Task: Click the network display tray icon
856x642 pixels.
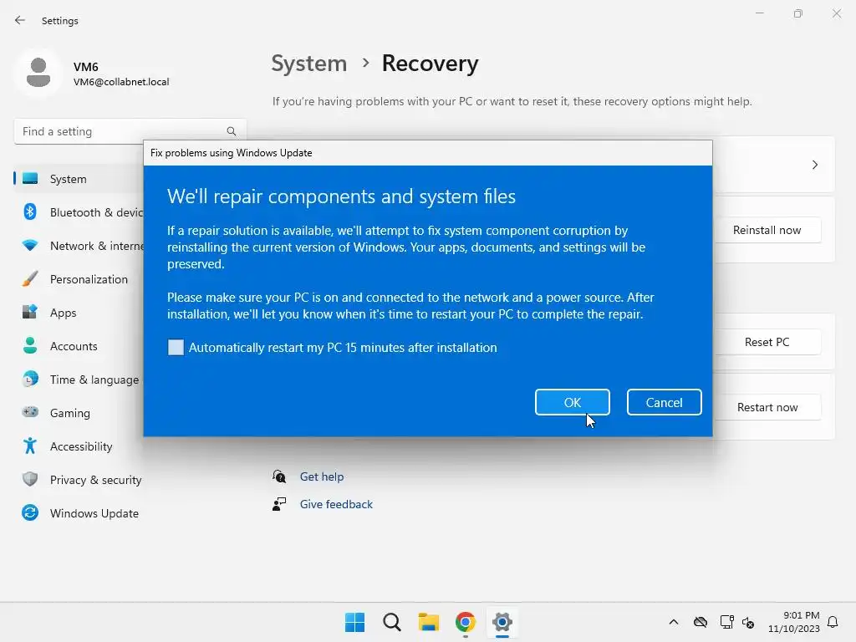Action: [x=726, y=622]
